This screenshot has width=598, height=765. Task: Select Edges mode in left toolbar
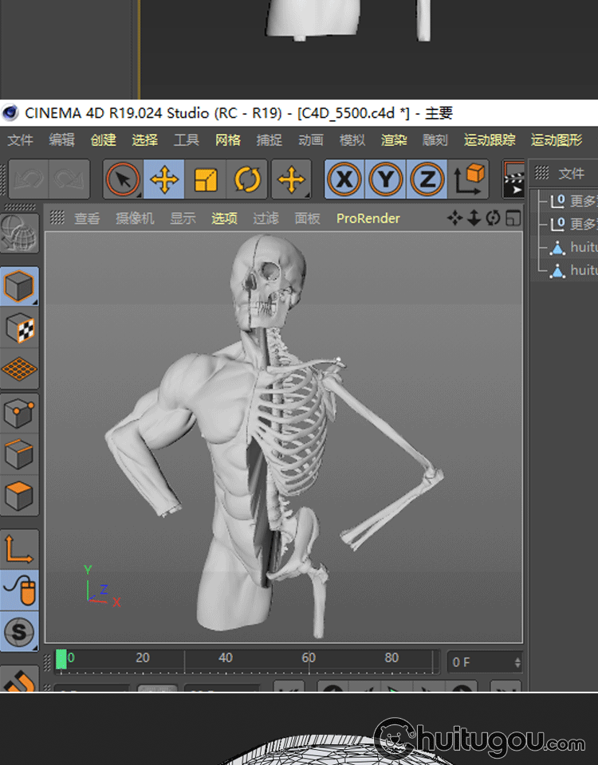(19, 455)
